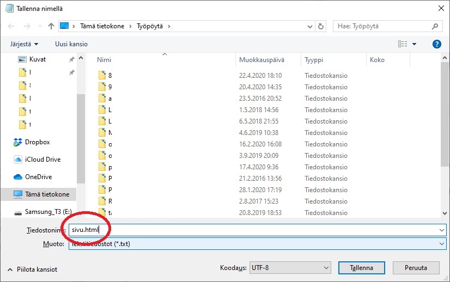Screen dimensions: 450x282
Task: Click the Refresh icon next to address bar
Action: (321, 26)
